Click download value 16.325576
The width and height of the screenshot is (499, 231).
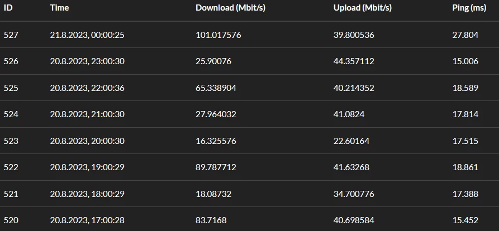(x=216, y=141)
